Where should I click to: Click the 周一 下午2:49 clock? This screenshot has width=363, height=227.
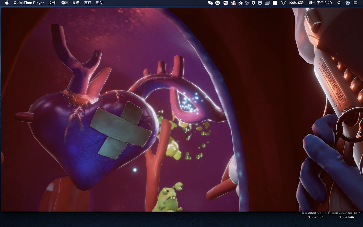coord(320,3)
